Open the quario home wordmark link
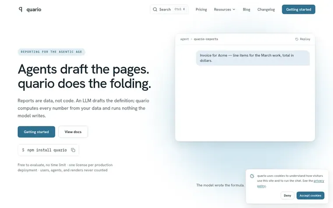The height and width of the screenshot is (208, 333). click(34, 10)
